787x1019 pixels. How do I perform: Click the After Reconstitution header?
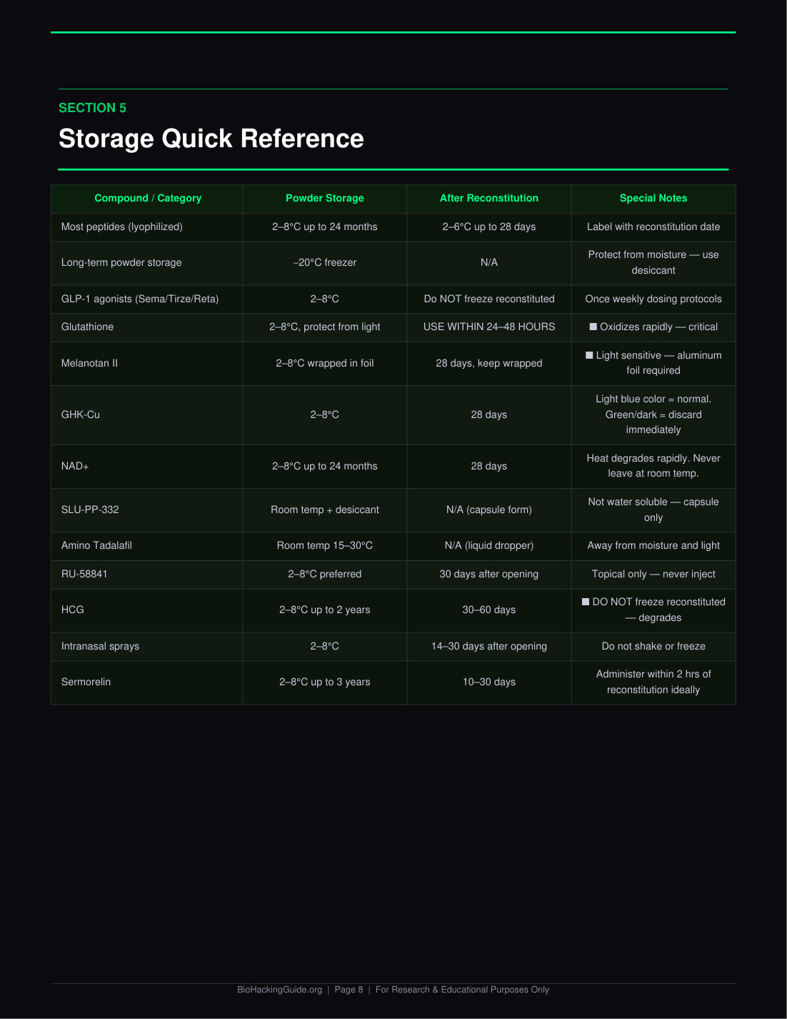[x=489, y=198]
